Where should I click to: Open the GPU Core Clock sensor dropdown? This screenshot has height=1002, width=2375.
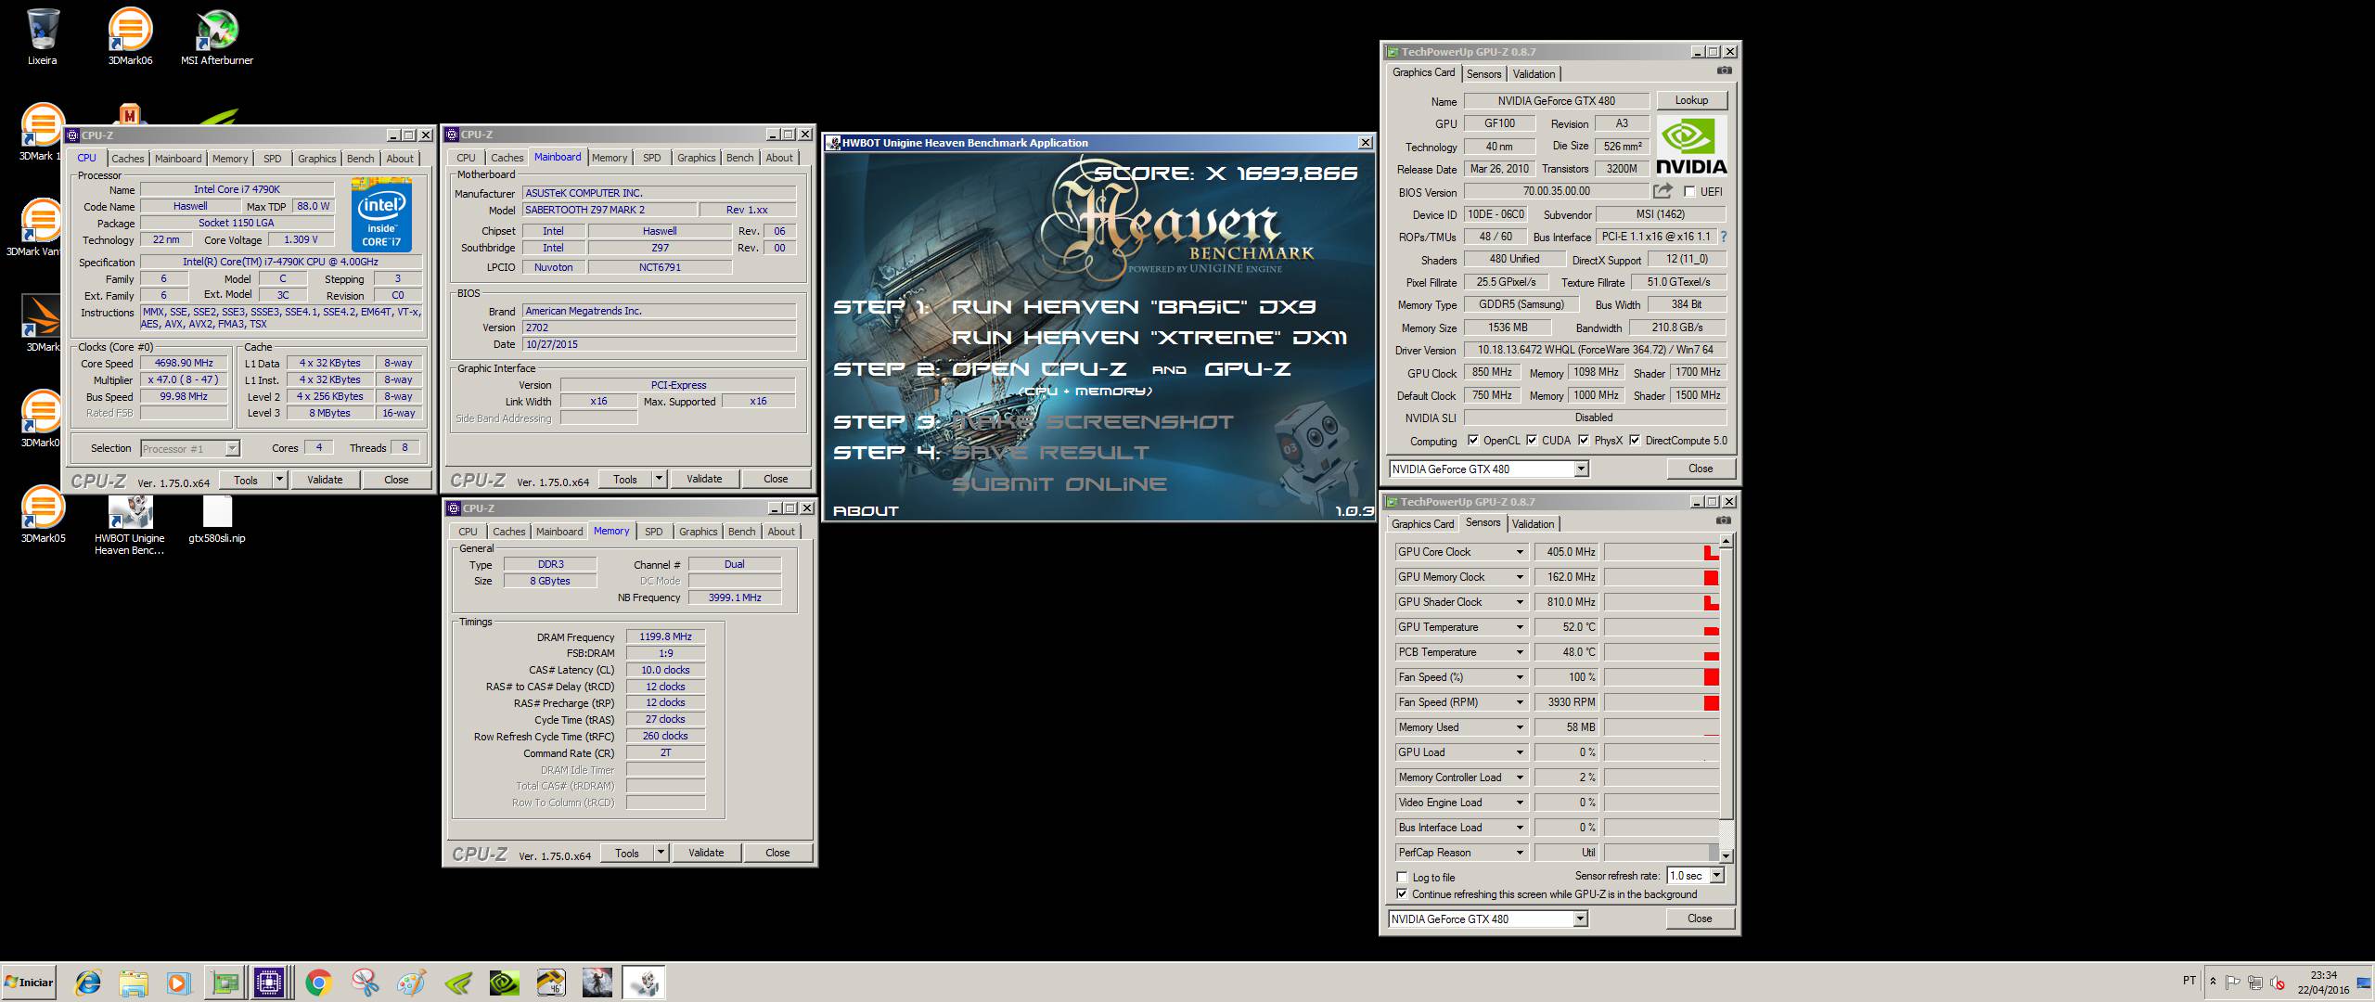coord(1520,552)
